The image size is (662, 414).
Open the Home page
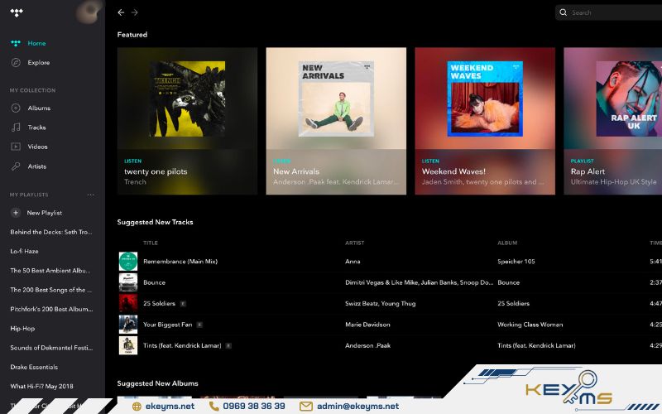tap(36, 43)
